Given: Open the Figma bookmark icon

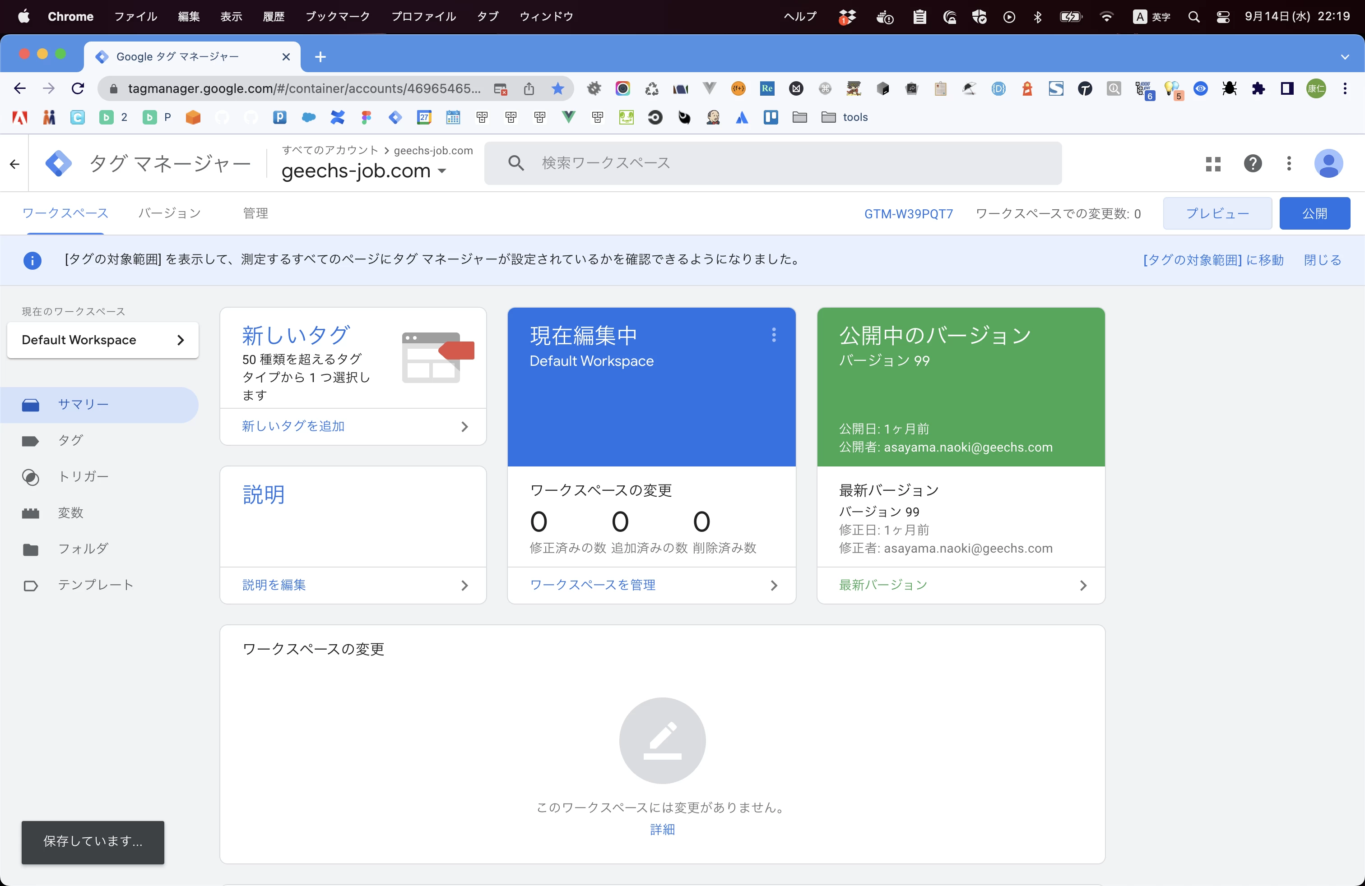Looking at the screenshot, I should 366,117.
